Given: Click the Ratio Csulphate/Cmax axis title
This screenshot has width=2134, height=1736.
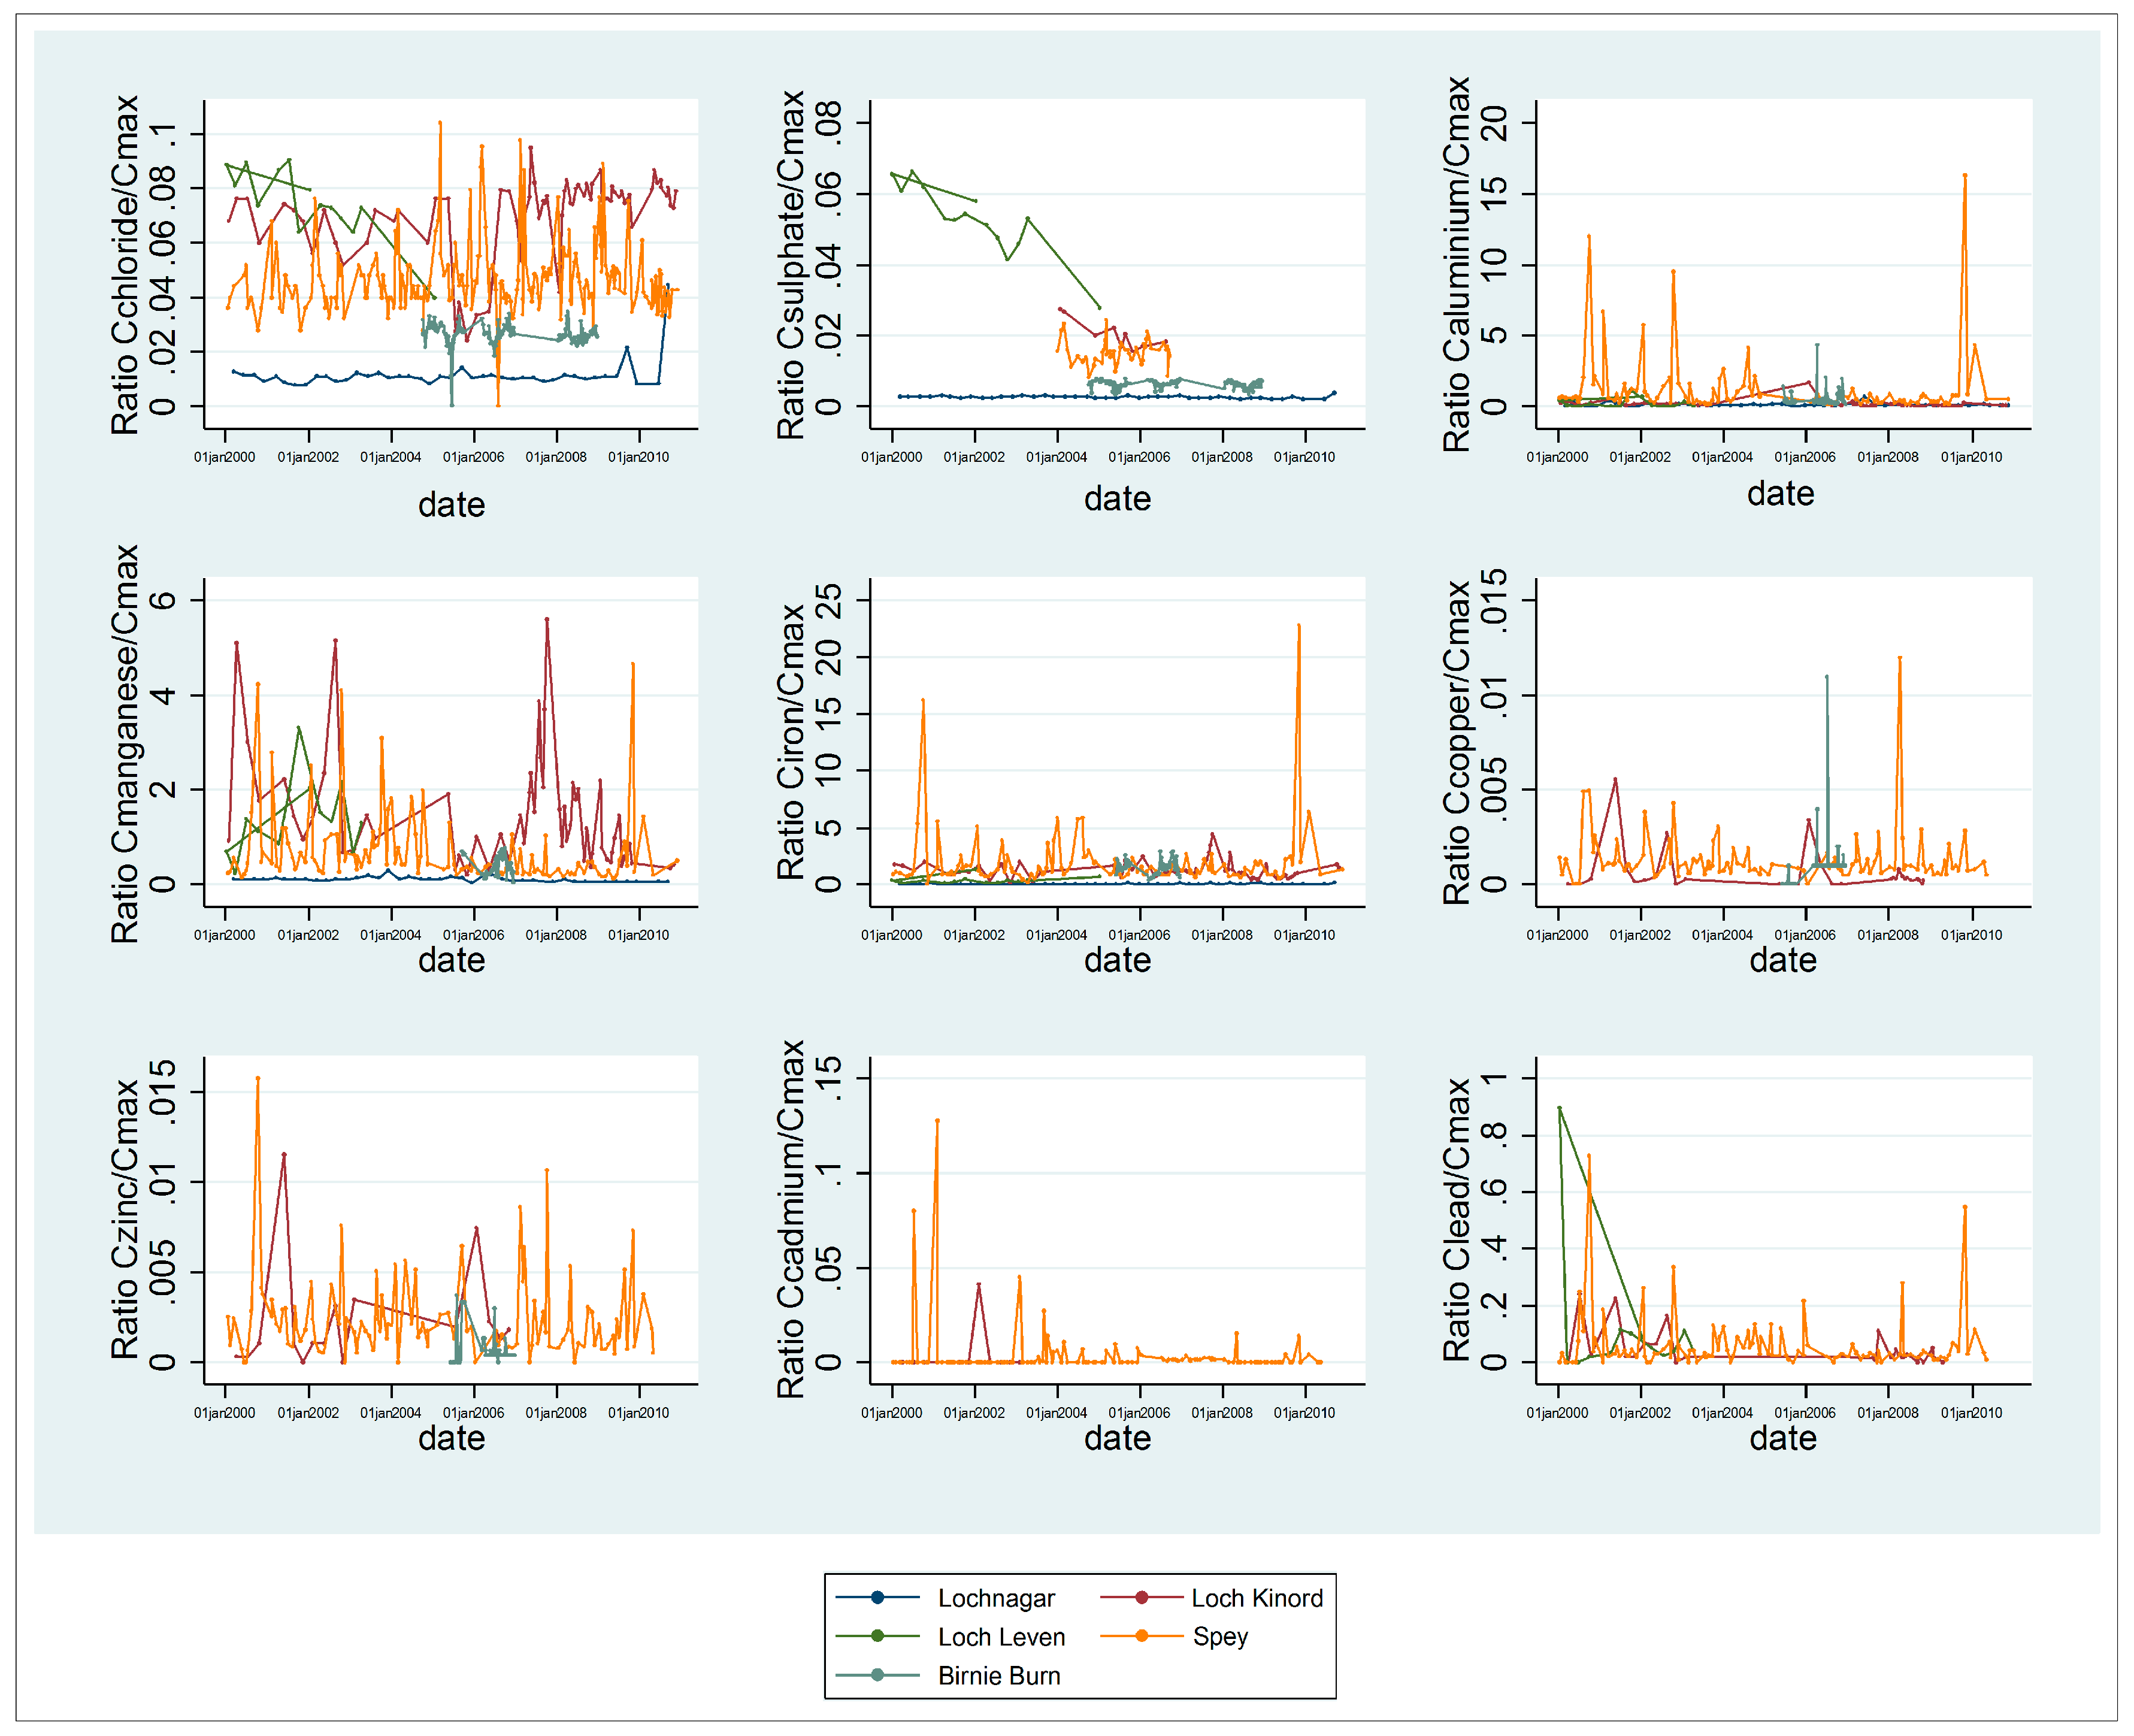Looking at the screenshot, I should (x=791, y=265).
